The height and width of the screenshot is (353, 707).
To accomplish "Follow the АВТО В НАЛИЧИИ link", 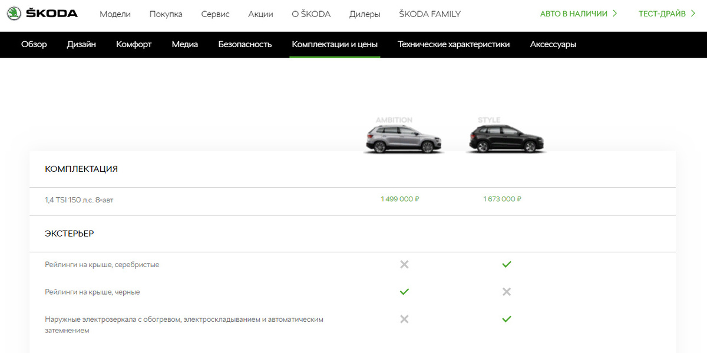I will point(579,14).
